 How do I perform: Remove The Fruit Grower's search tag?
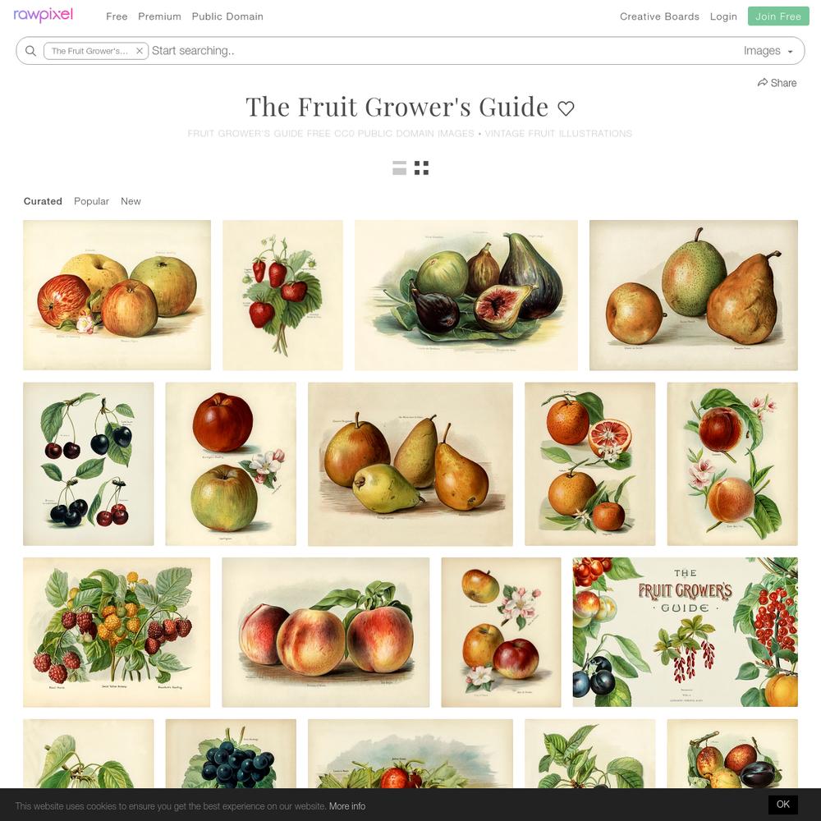coord(140,51)
